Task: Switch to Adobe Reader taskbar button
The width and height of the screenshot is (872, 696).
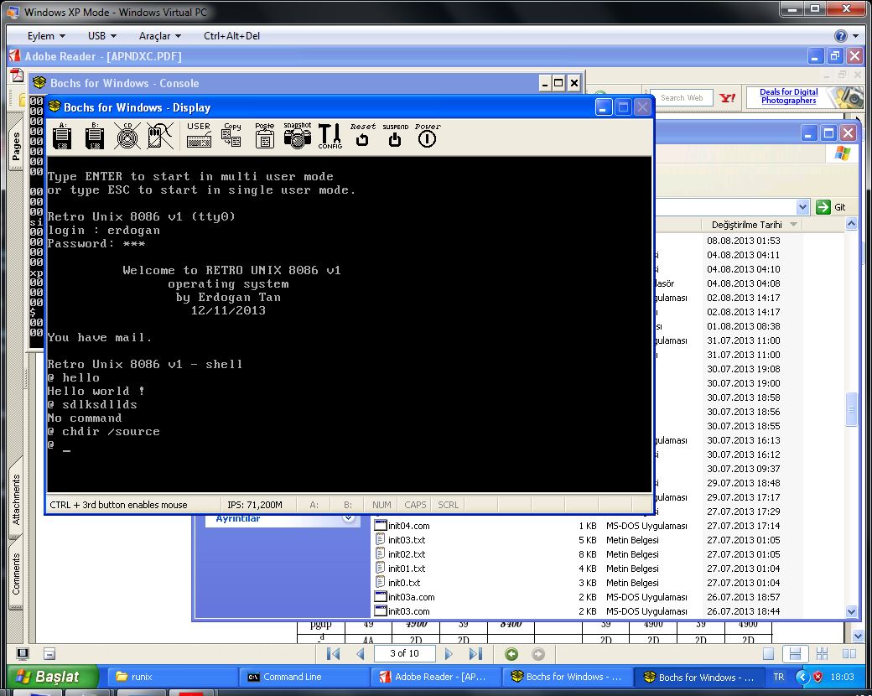Action: coord(437,677)
